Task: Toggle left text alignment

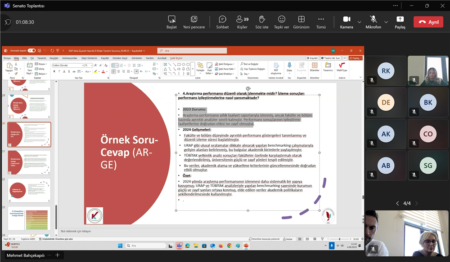Action: [x=114, y=71]
